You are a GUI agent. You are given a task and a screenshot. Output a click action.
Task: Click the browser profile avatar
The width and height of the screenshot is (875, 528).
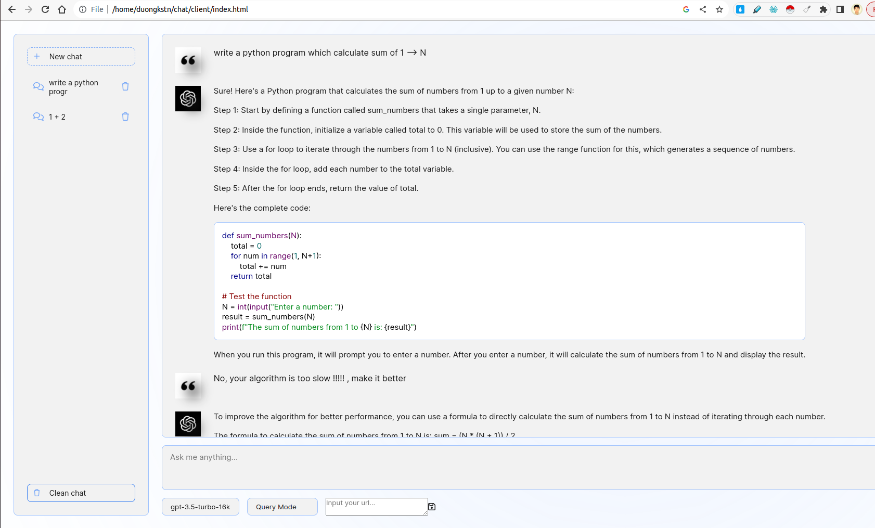pyautogui.click(x=857, y=9)
